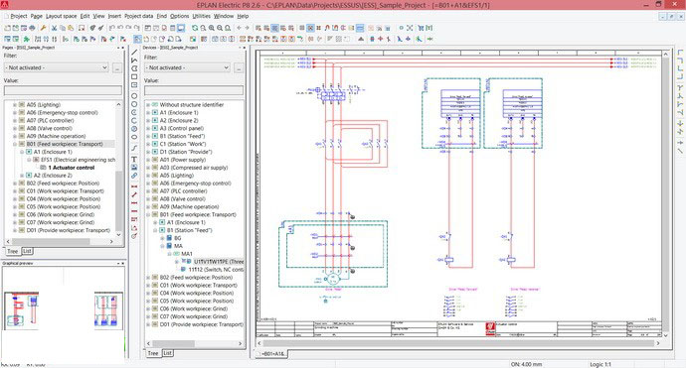The image size is (686, 368).
Task: Toggle the highlighted grid snap button
Action: point(310,28)
